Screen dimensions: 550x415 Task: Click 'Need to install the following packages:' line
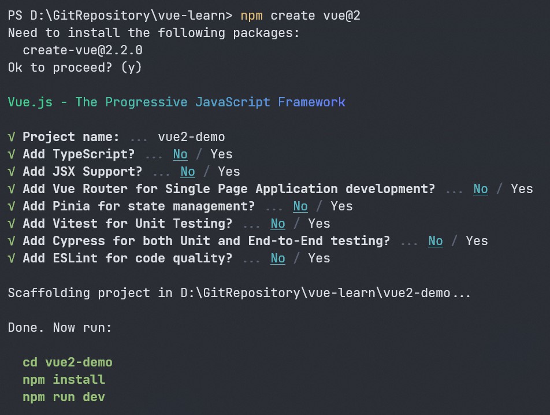pyautogui.click(x=154, y=33)
